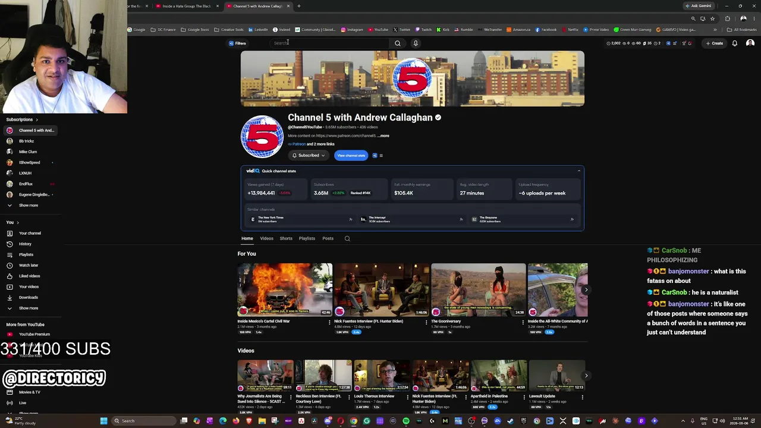This screenshot has height=428, width=761.
Task: Switch to the Home channel tab
Action: click(247, 238)
